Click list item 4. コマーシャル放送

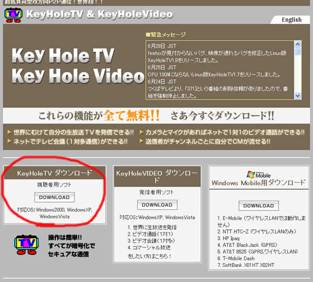click(x=149, y=248)
